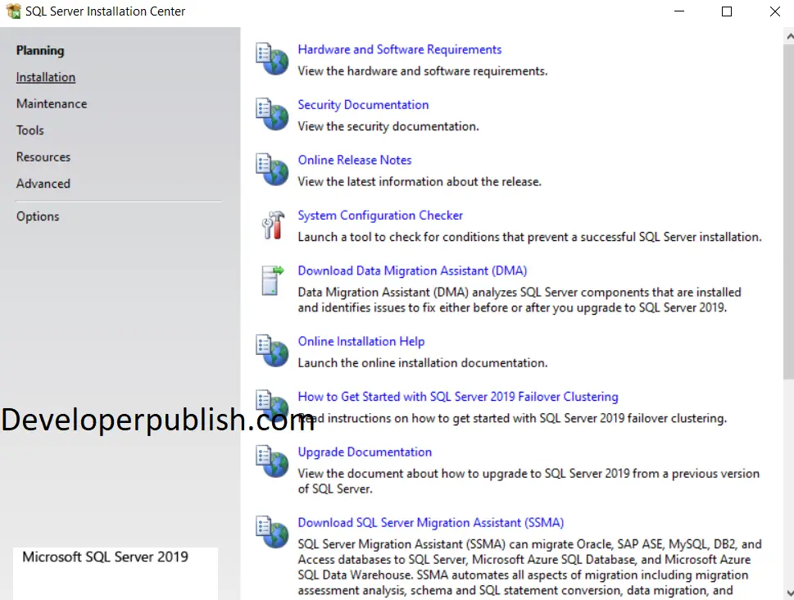
Task: Launch the System Configuration Checker
Action: 380,216
